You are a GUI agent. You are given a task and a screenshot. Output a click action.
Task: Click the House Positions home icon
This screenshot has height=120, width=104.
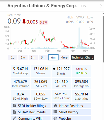pos(55,106)
